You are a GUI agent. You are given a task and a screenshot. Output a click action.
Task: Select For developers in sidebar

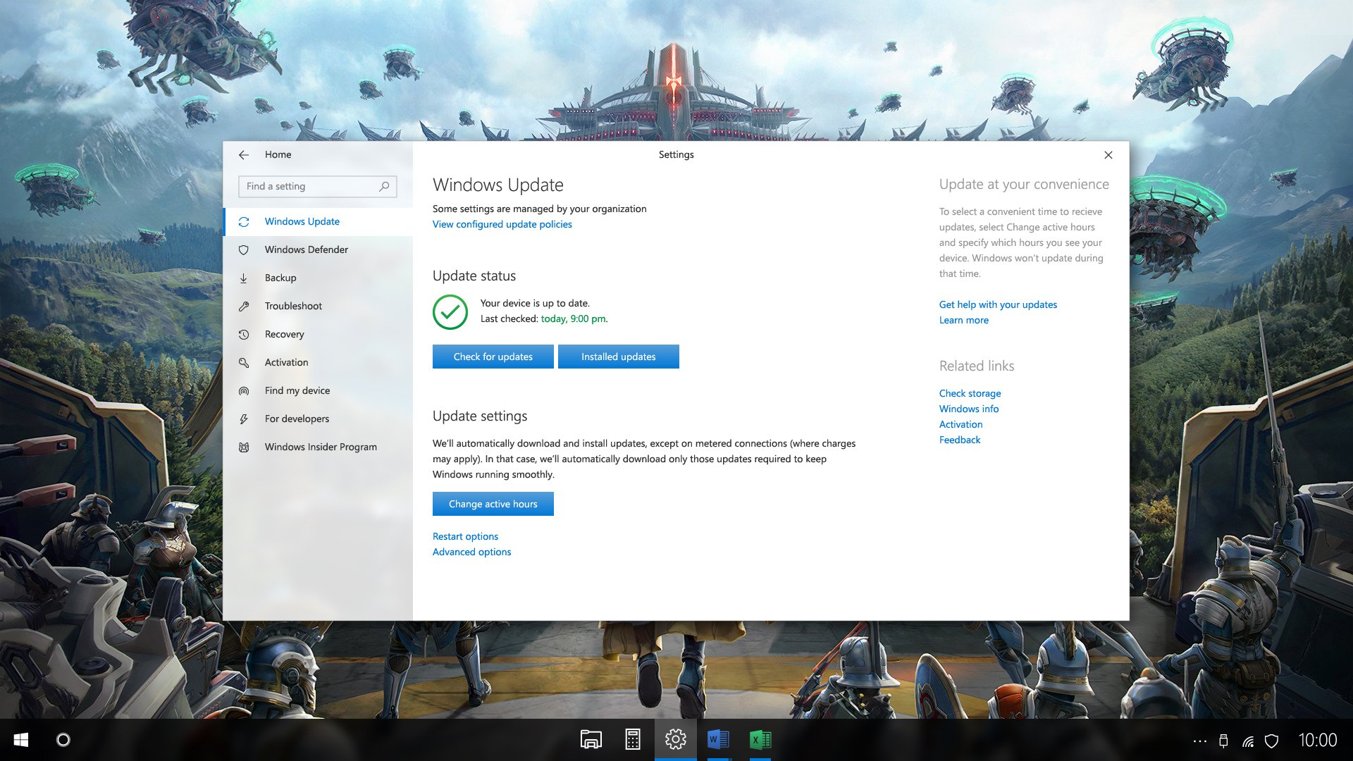pyautogui.click(x=297, y=419)
